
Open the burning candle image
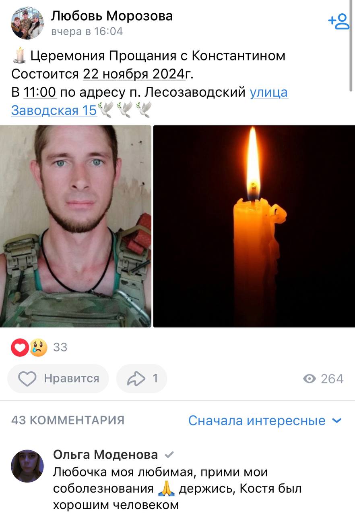254,226
